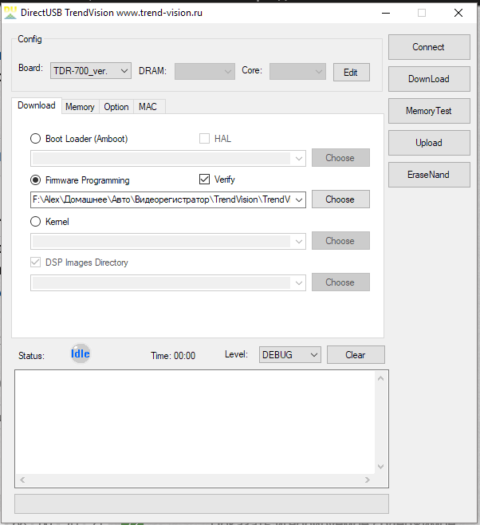Click Choose next to the firmware path
Viewport: 480px width, 525px height.
(340, 199)
